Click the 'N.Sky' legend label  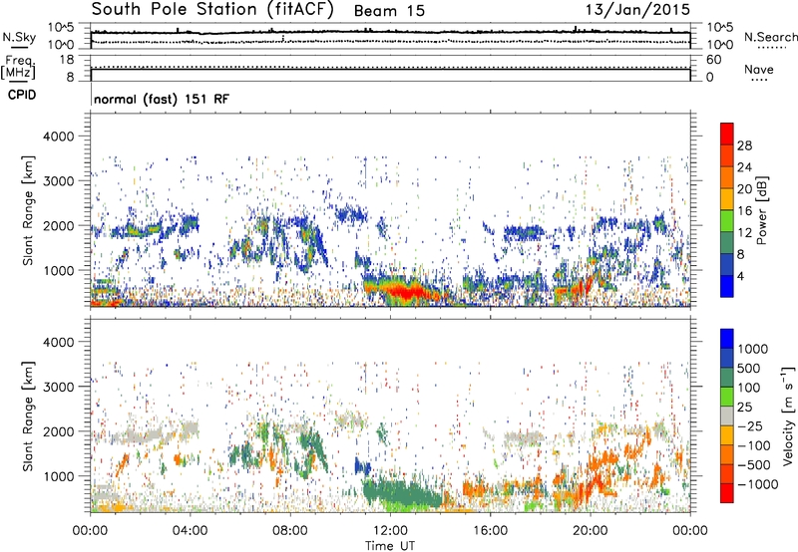click(19, 37)
